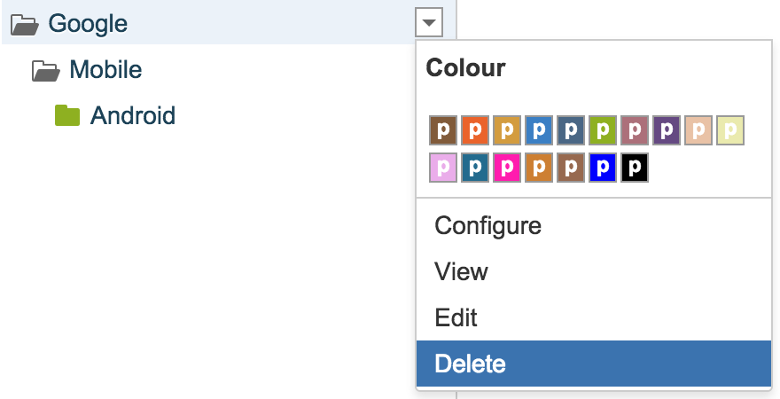Toggle the dropdown arrow on the Google row
Image resolution: width=780 pixels, height=399 pixels.
click(428, 23)
